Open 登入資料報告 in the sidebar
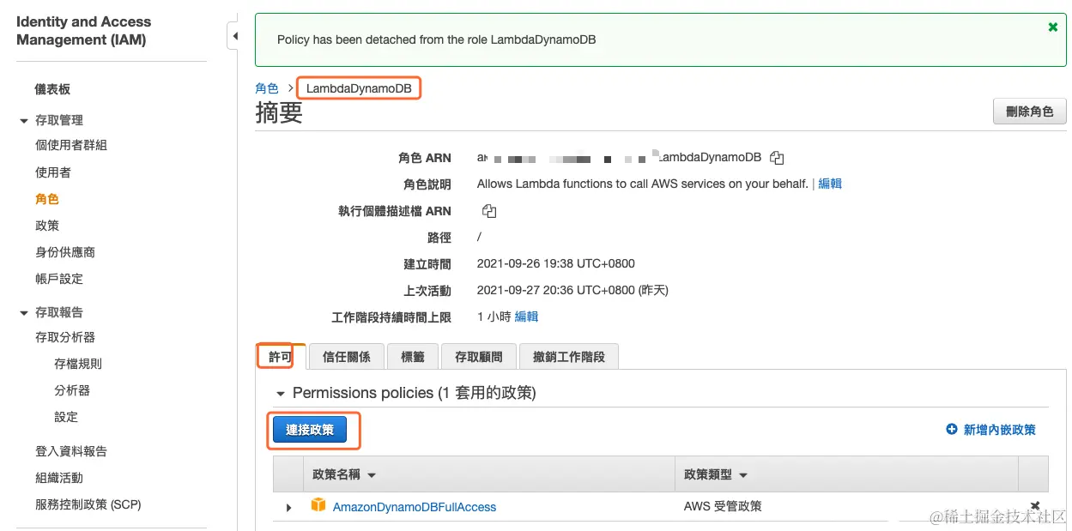This screenshot has height=531, width=1072. pyautogui.click(x=71, y=451)
